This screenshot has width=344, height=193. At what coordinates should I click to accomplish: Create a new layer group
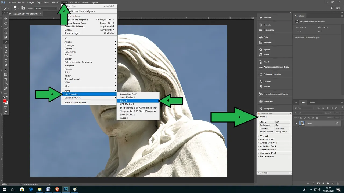328,184
